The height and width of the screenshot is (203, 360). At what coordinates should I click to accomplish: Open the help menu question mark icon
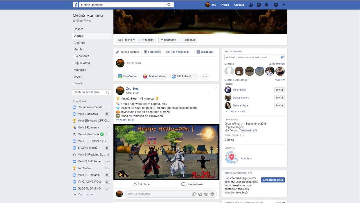pyautogui.click(x=276, y=5)
